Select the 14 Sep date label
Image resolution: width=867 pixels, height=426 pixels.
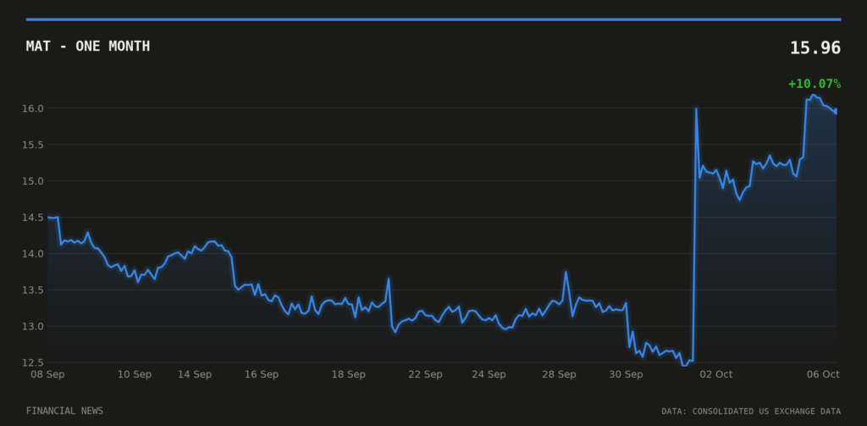(x=195, y=374)
